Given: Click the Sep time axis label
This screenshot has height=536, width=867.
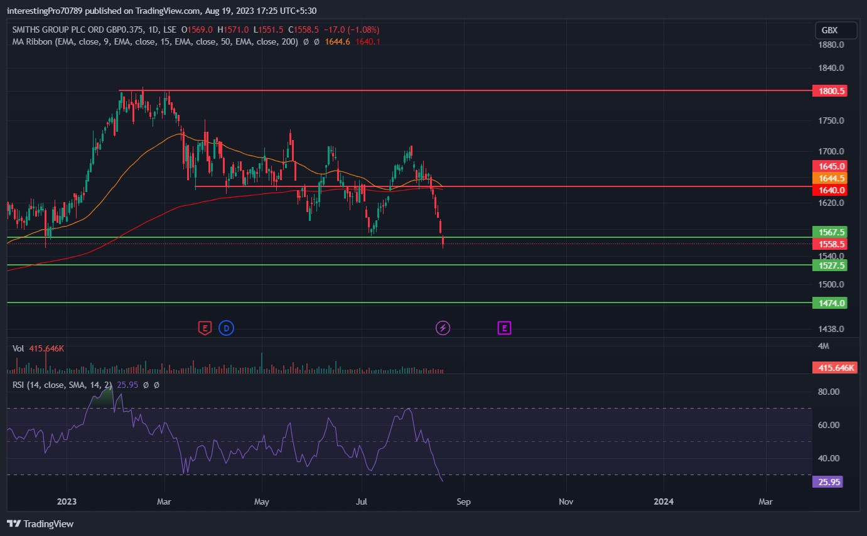Looking at the screenshot, I should tap(463, 501).
